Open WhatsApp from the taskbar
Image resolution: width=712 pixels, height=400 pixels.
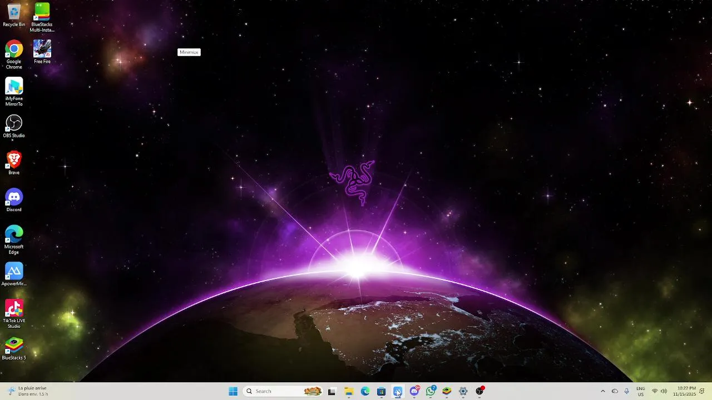tap(431, 391)
